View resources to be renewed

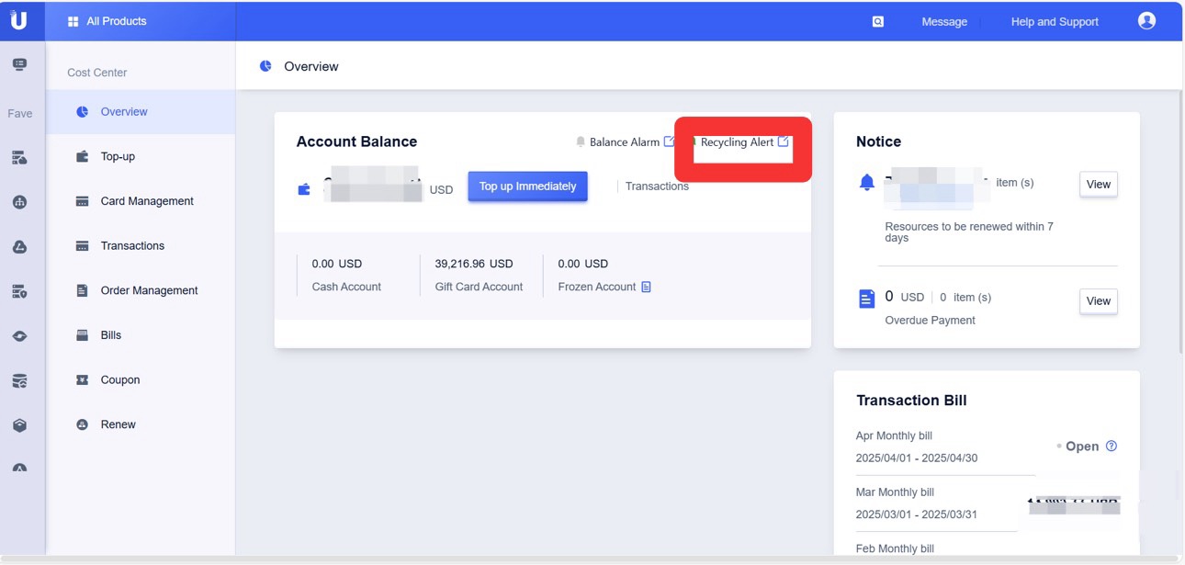coord(1099,185)
